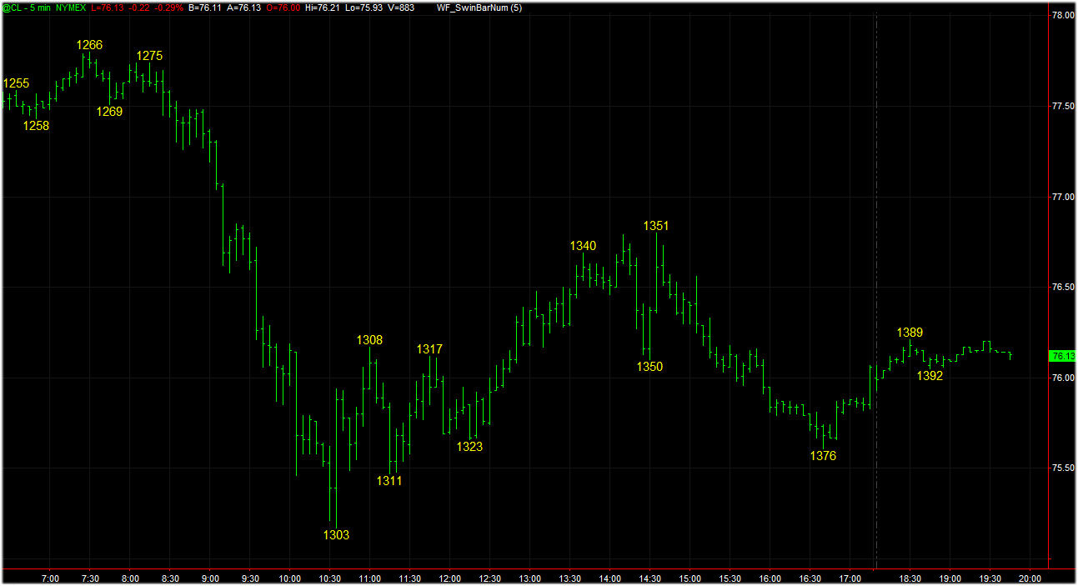Viewport: 1078px width, 586px height.
Task: Click swing low label 1376
Action: (x=823, y=456)
